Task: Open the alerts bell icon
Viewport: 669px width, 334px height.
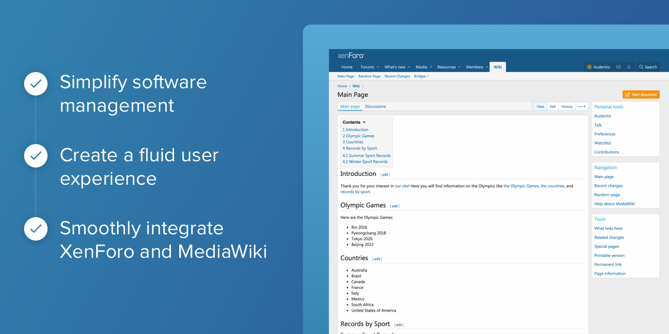Action: pyautogui.click(x=629, y=67)
